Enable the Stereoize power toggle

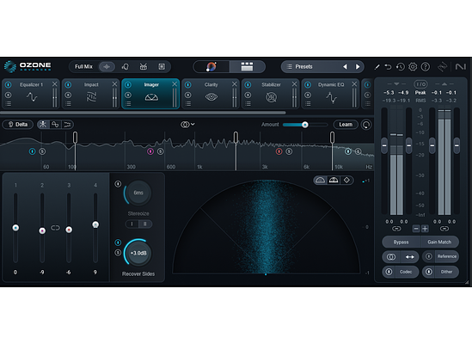pos(118,183)
